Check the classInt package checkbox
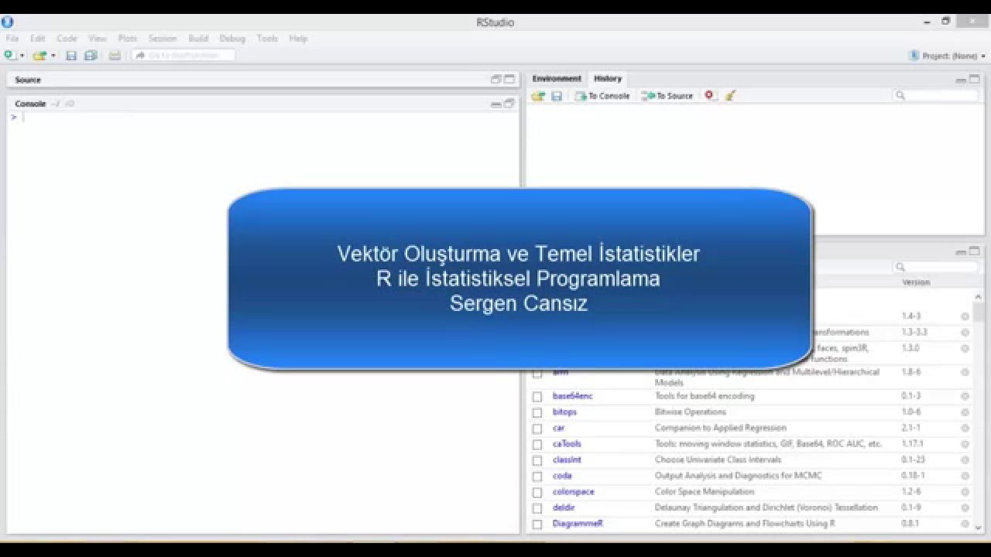991x557 pixels. [537, 460]
